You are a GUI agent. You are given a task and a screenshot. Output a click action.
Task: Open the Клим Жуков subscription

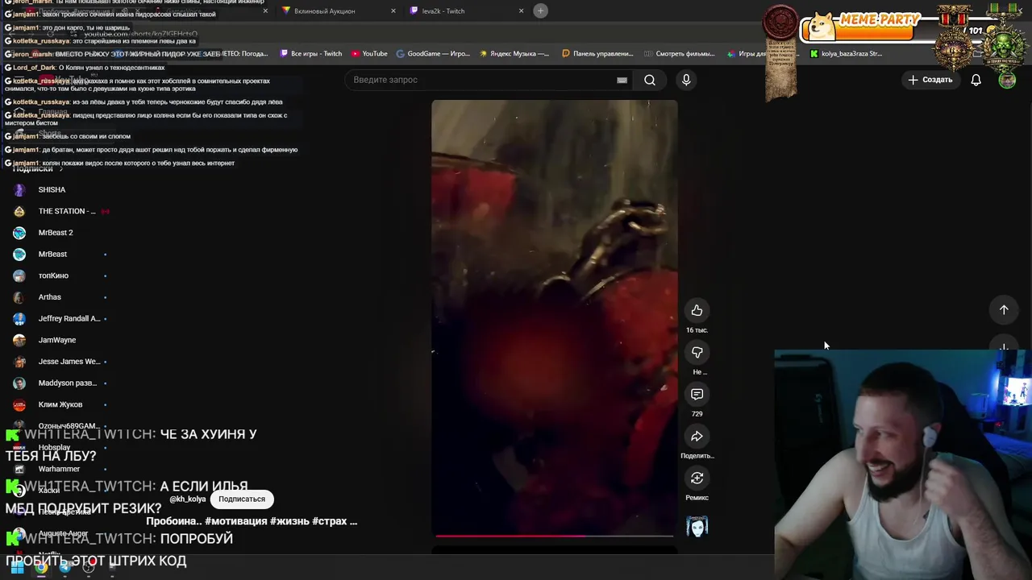pyautogui.click(x=60, y=404)
